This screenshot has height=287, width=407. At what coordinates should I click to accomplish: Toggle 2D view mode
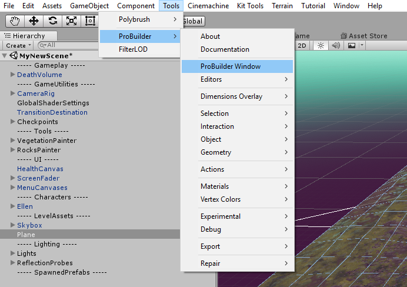point(302,45)
